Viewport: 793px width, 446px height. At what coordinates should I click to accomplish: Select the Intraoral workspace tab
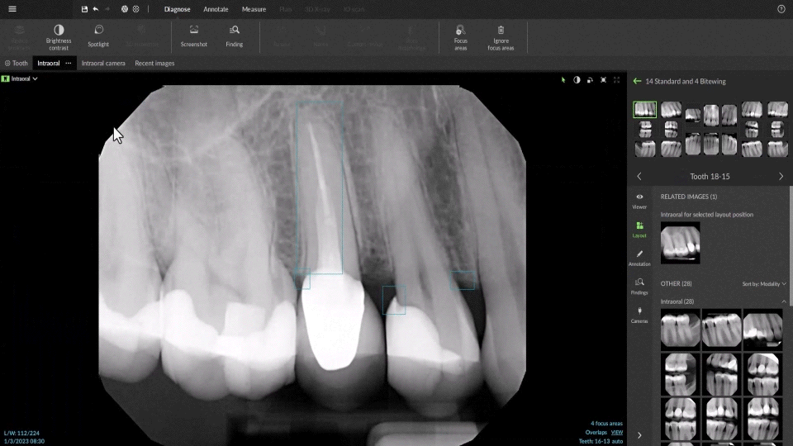pyautogui.click(x=49, y=64)
